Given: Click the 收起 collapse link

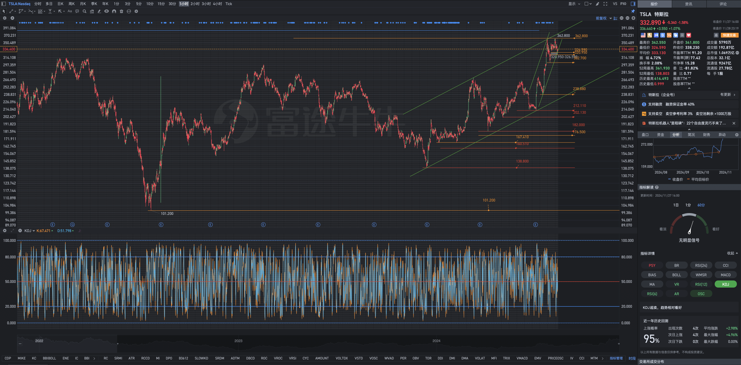Looking at the screenshot, I should [732, 253].
